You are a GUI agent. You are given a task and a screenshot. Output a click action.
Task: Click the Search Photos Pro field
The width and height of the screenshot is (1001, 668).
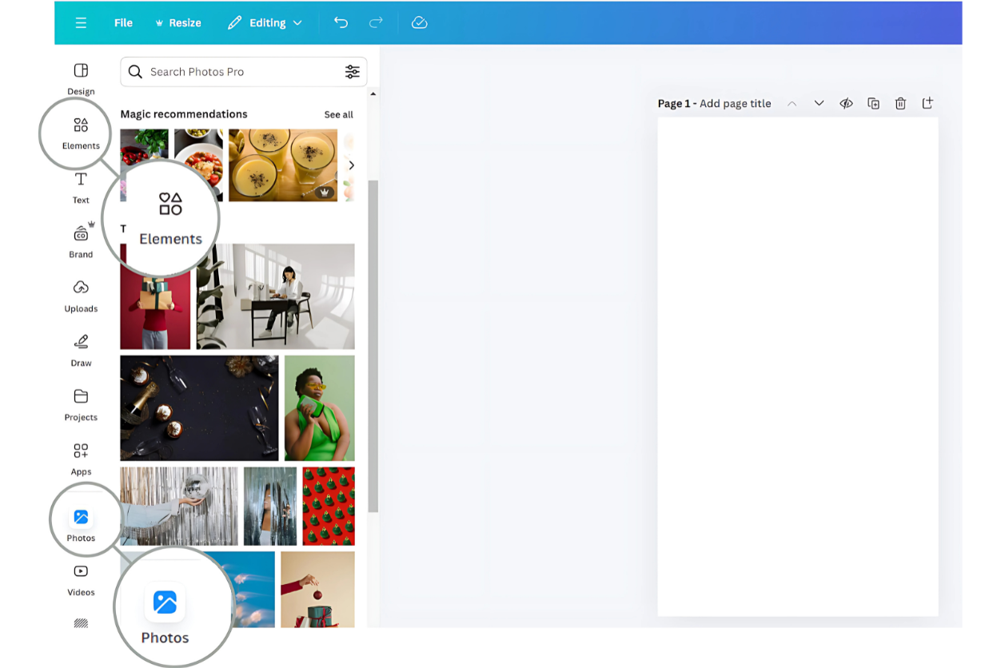click(244, 72)
